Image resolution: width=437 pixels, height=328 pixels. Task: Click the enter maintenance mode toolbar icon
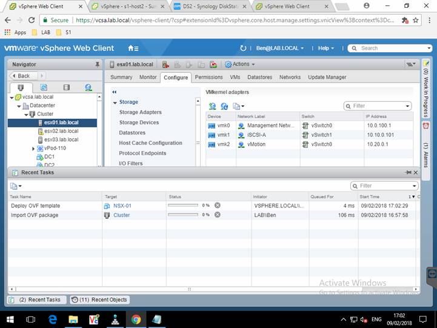point(165,65)
